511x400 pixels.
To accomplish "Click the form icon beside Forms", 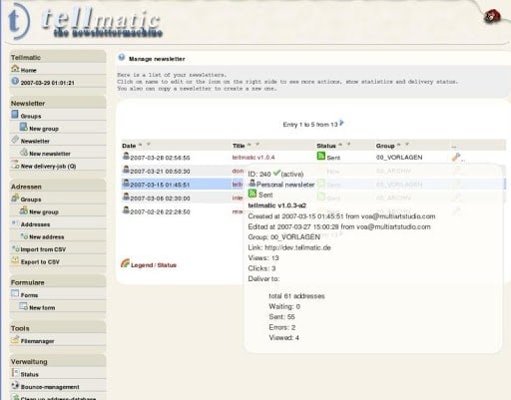I will pyautogui.click(x=15, y=293).
